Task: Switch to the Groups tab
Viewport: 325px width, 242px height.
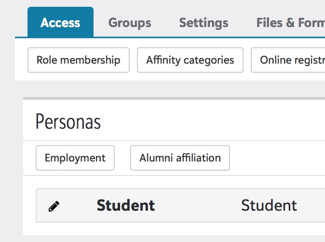Action: [130, 23]
